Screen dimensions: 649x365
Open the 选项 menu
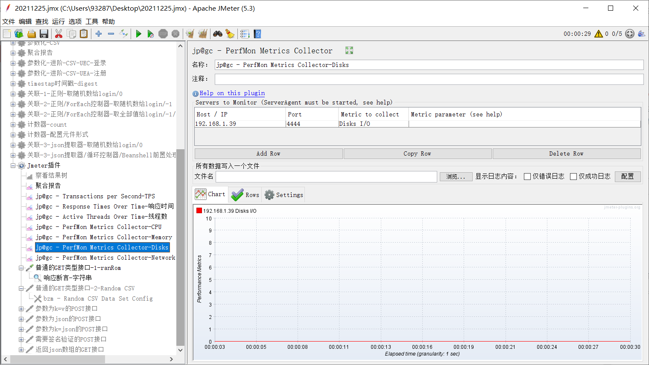(75, 21)
